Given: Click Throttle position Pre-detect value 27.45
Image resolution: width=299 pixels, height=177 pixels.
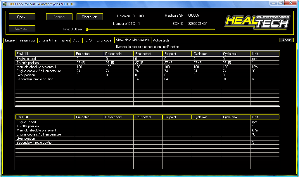Looking at the screenshot, I should [81, 63].
